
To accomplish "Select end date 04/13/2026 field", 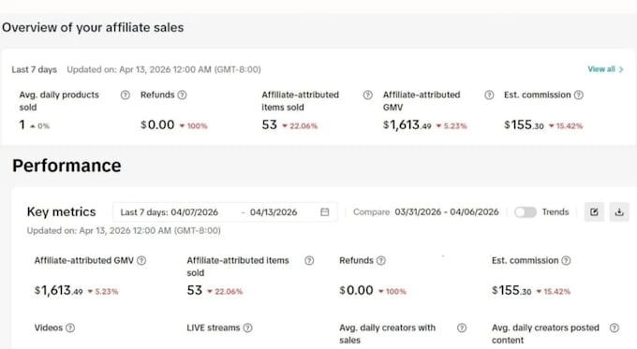I will click(x=274, y=212).
